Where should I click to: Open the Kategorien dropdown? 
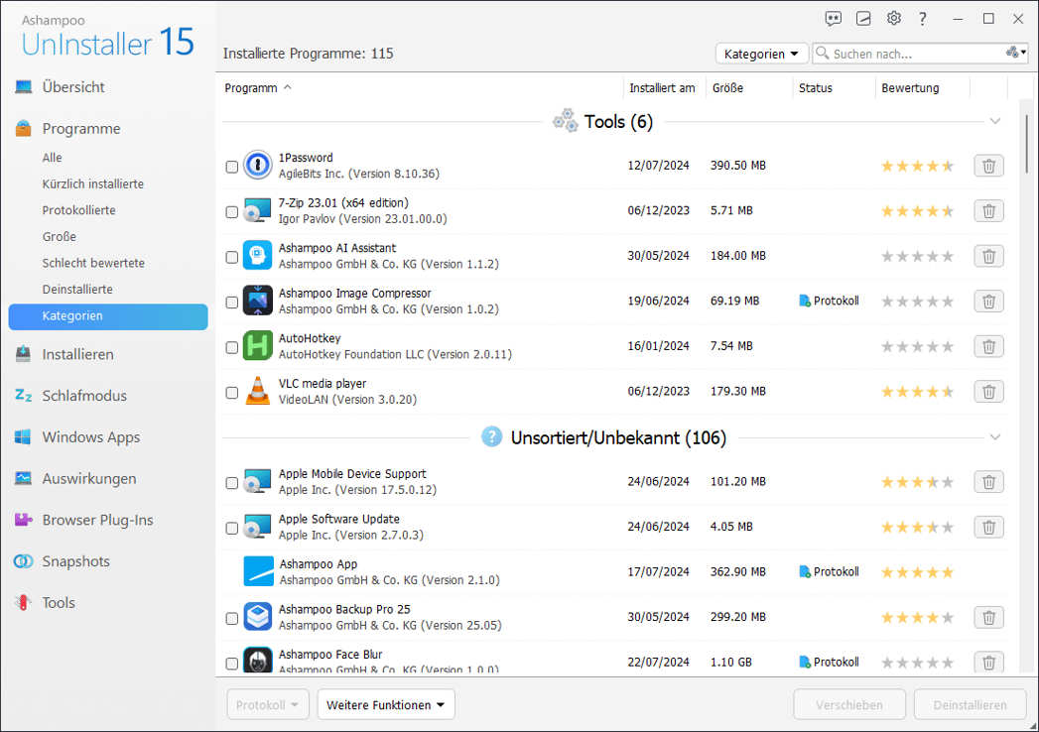[x=761, y=54]
